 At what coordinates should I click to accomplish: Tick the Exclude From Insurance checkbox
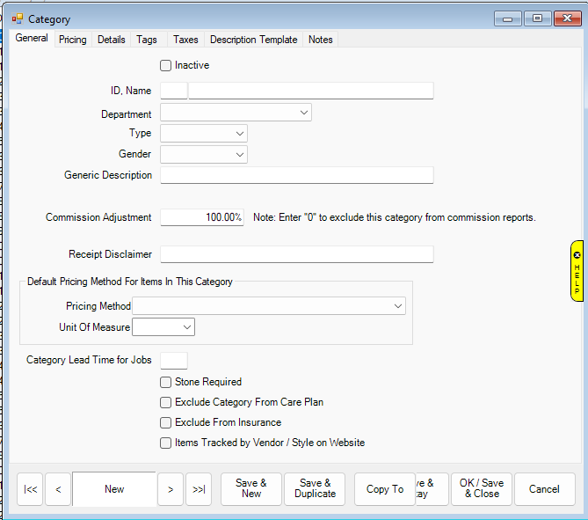click(x=166, y=422)
